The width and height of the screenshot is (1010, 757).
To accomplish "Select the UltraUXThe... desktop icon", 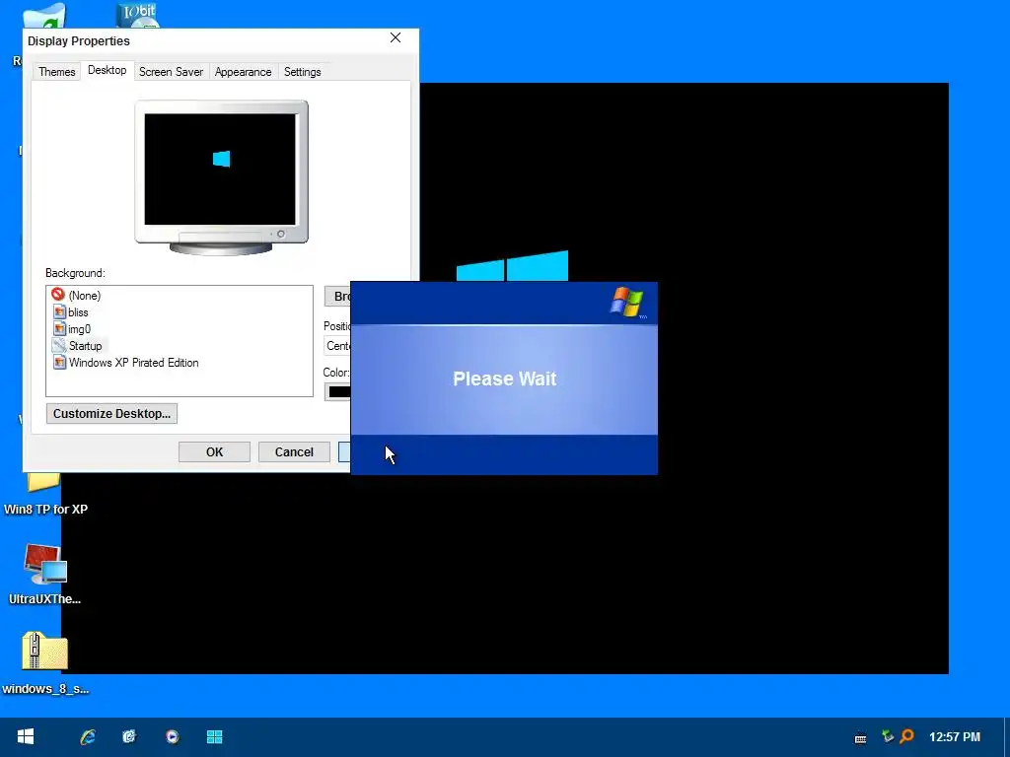I will (45, 575).
